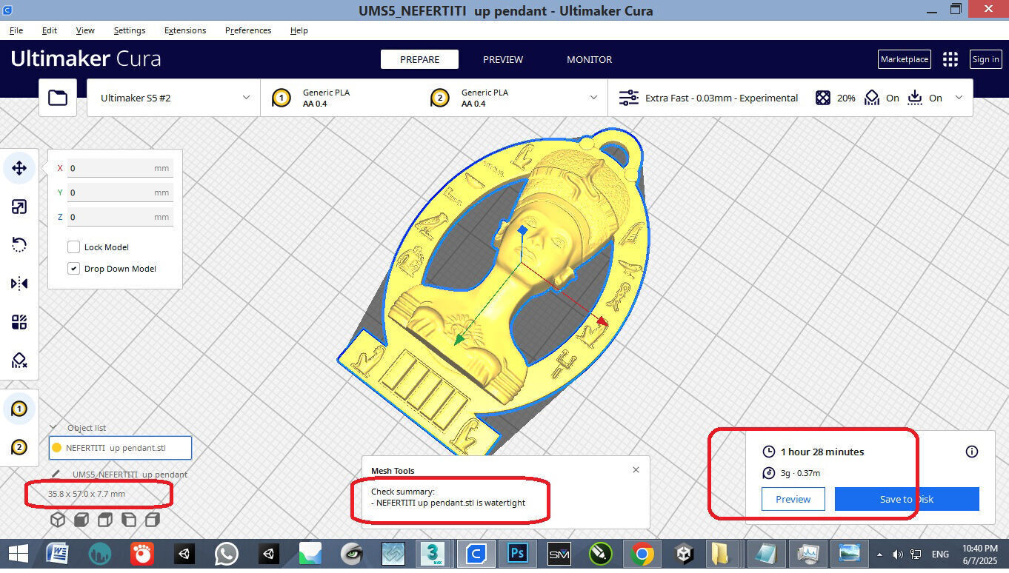Toggle the Lock Model checkbox
This screenshot has width=1009, height=573.
point(73,247)
